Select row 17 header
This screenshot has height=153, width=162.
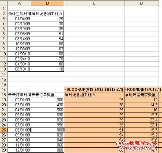coord(4,89)
